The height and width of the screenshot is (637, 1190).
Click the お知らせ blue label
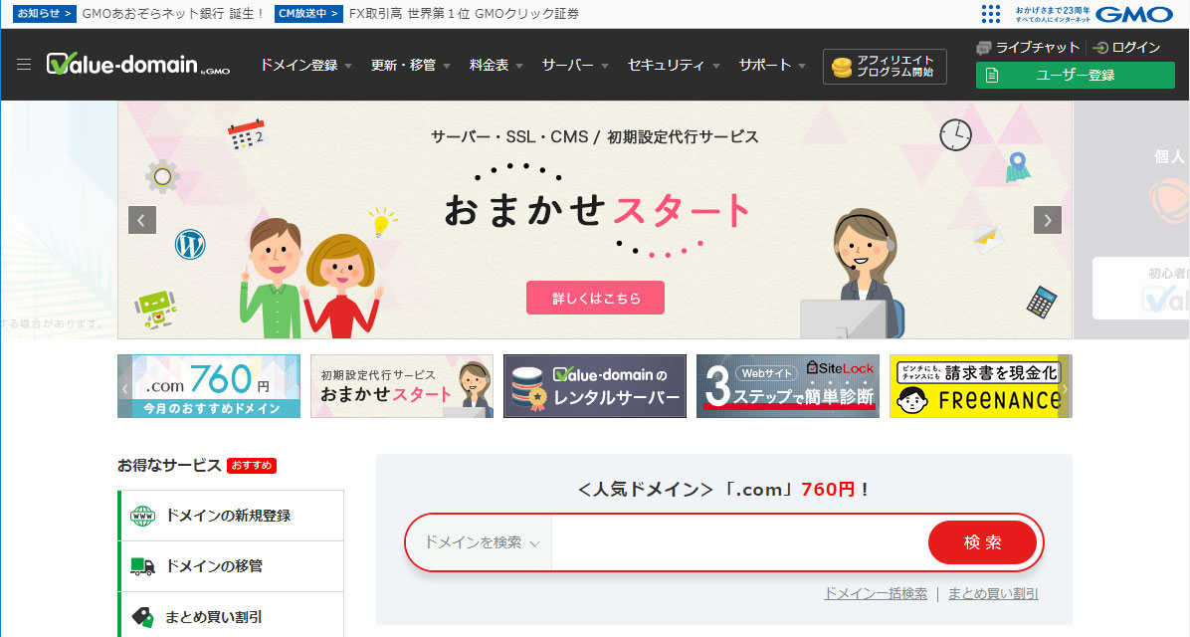(x=45, y=14)
